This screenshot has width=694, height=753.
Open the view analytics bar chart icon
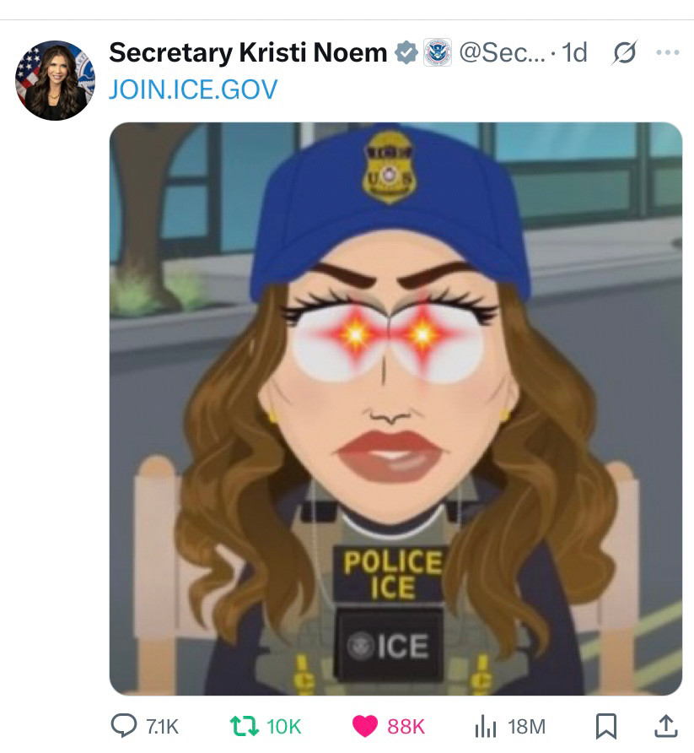tap(486, 727)
